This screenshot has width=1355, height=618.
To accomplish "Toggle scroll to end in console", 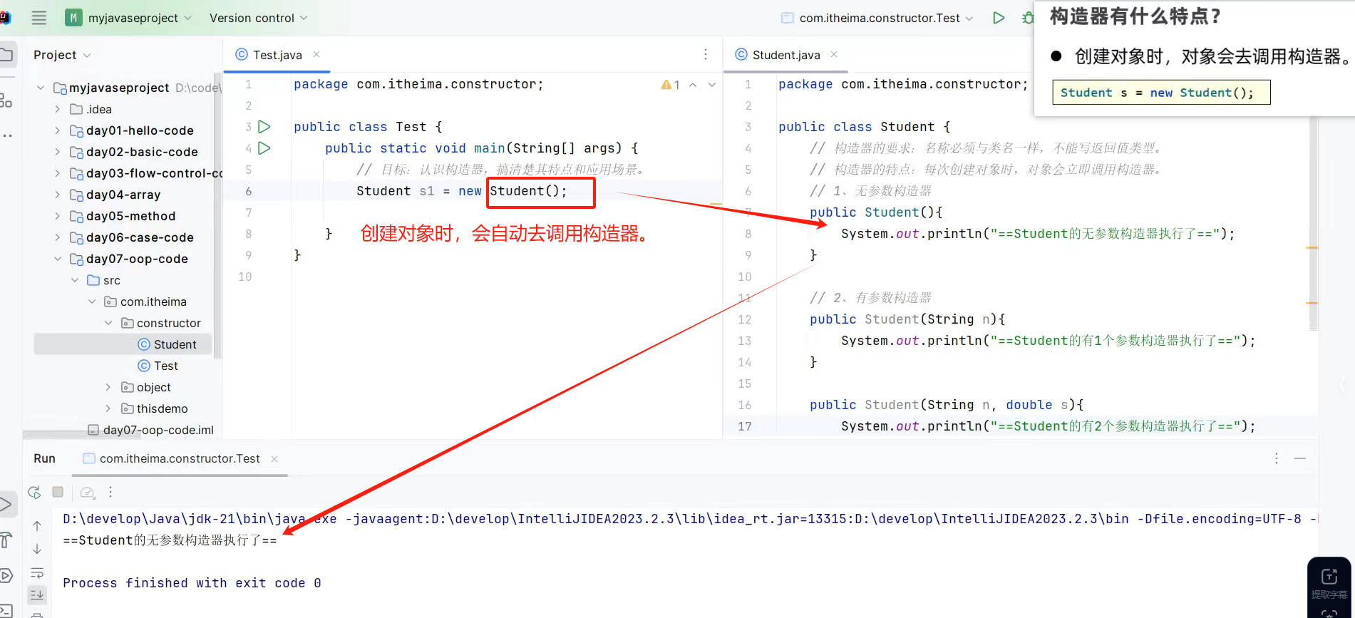I will (37, 594).
